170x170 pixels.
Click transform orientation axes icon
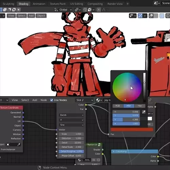(x=56, y=10)
